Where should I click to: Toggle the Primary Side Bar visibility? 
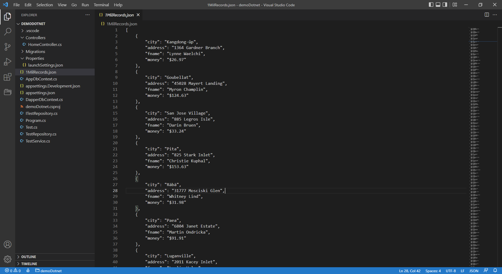pos(431,5)
